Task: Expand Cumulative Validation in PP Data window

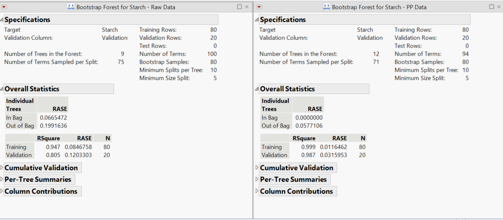Action: 257,168
